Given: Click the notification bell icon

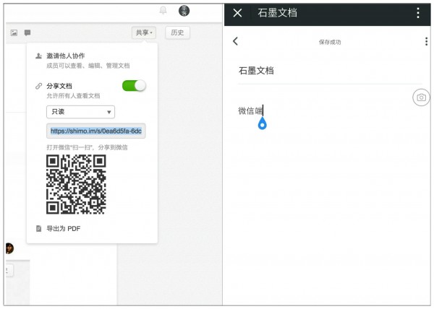Looking at the screenshot, I should click(163, 10).
